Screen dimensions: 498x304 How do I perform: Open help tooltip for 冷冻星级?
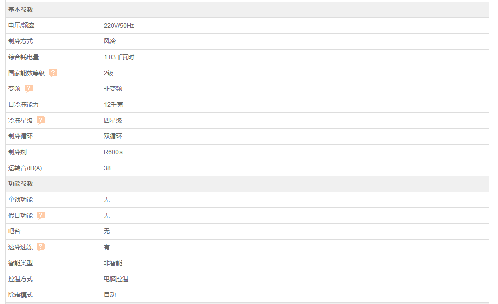click(41, 121)
